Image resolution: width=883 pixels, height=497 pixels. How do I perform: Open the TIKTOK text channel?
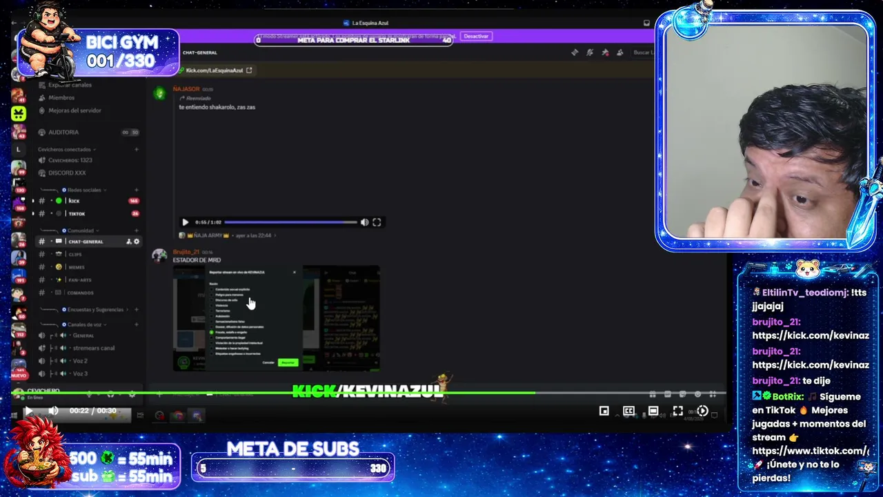click(77, 214)
